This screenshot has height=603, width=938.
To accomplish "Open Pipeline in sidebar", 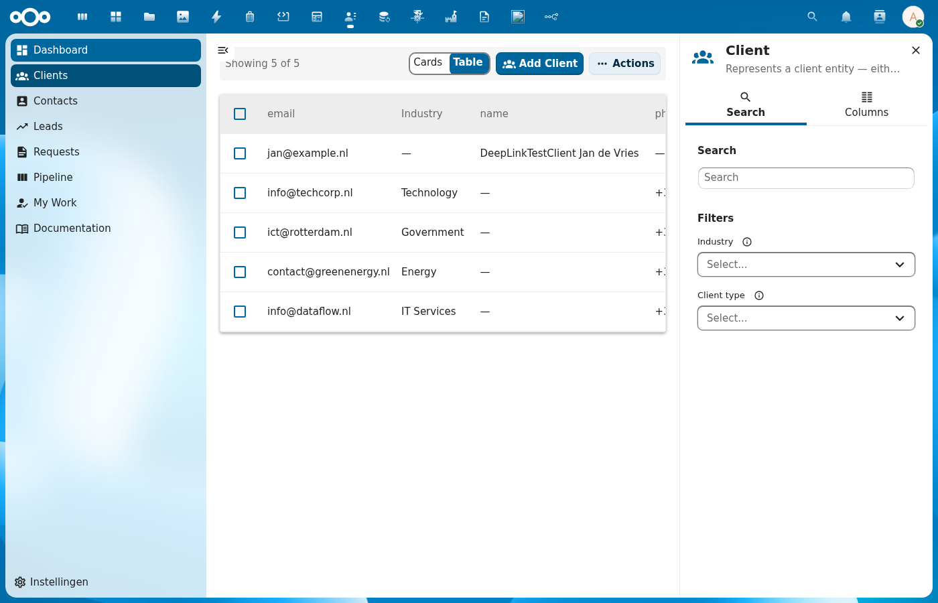I will coord(106,178).
